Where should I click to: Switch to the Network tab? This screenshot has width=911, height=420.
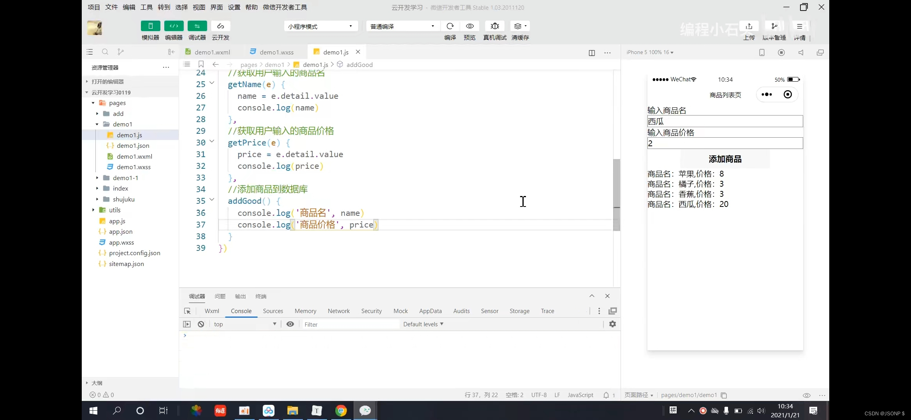pos(338,311)
